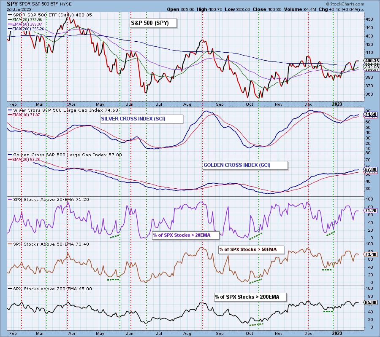Viewport: 380px width, 337px height.
Task: Click the 450 price axis label
Action: (x=369, y=19)
